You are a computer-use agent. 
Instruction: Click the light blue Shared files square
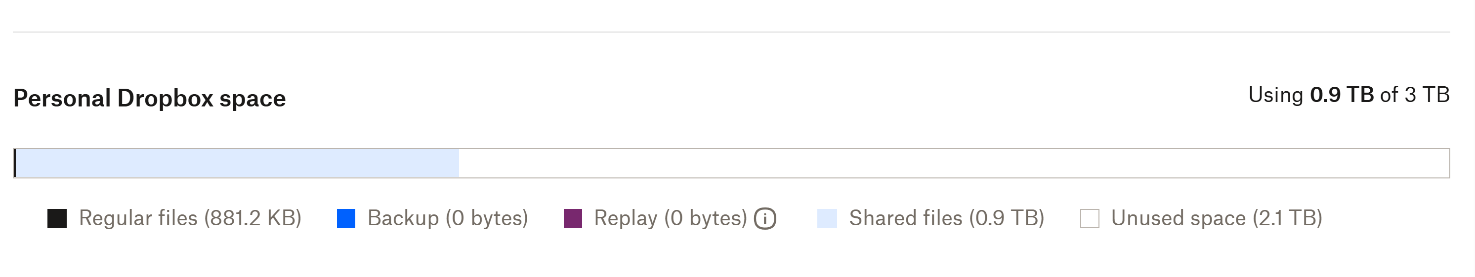click(x=827, y=218)
